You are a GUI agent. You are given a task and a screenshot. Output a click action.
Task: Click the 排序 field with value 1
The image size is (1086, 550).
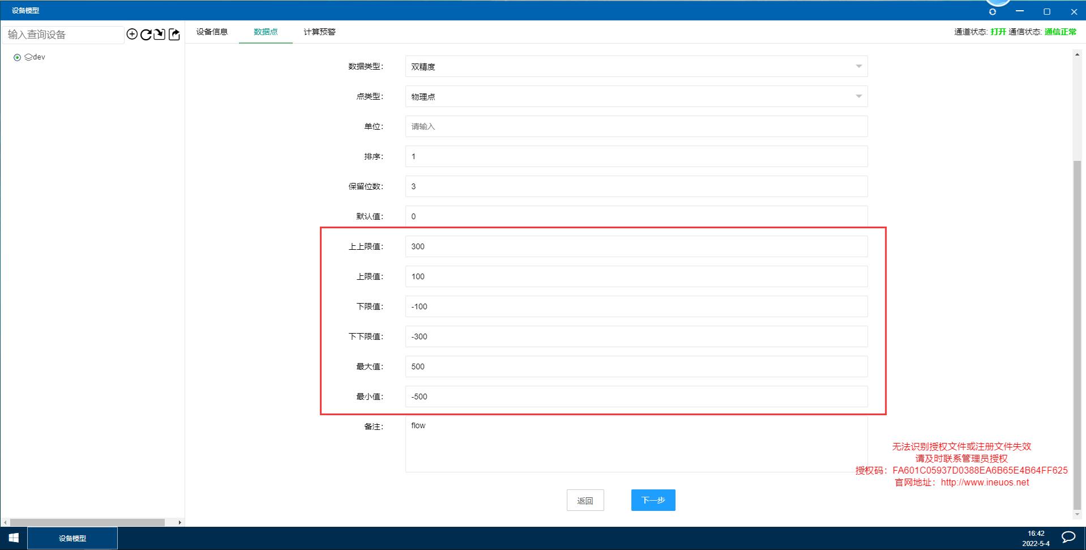636,156
